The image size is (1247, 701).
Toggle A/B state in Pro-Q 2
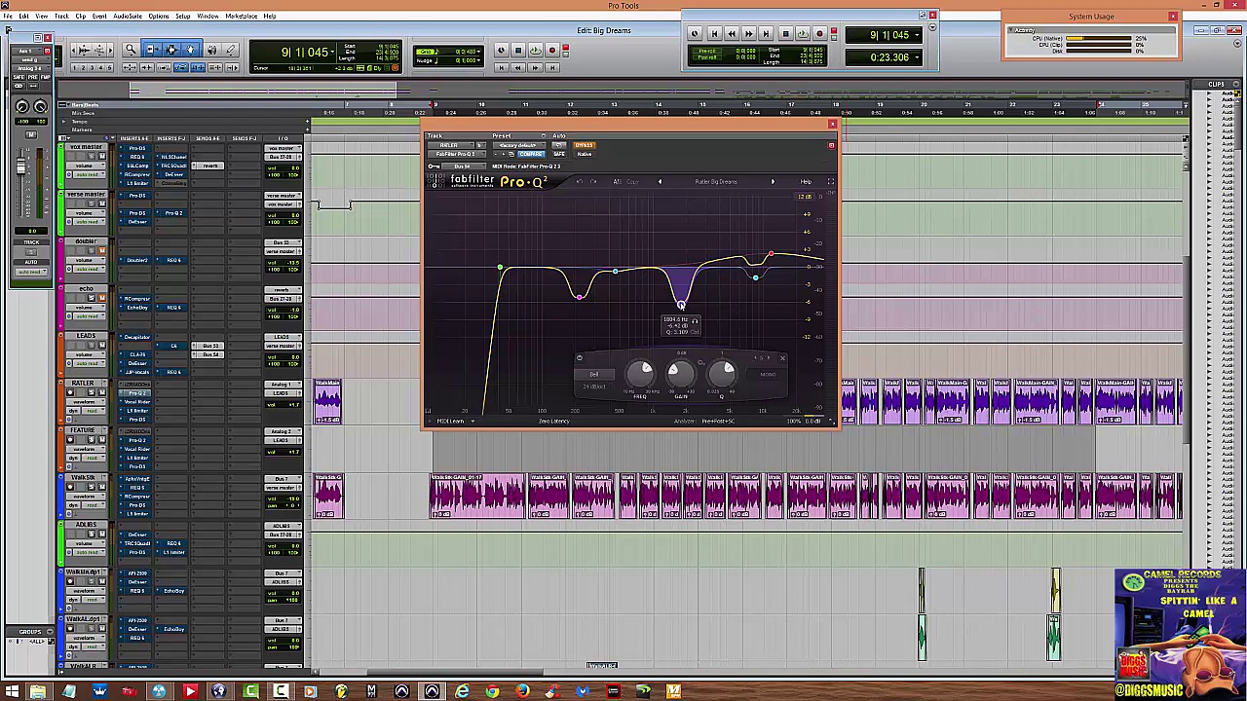click(x=618, y=181)
